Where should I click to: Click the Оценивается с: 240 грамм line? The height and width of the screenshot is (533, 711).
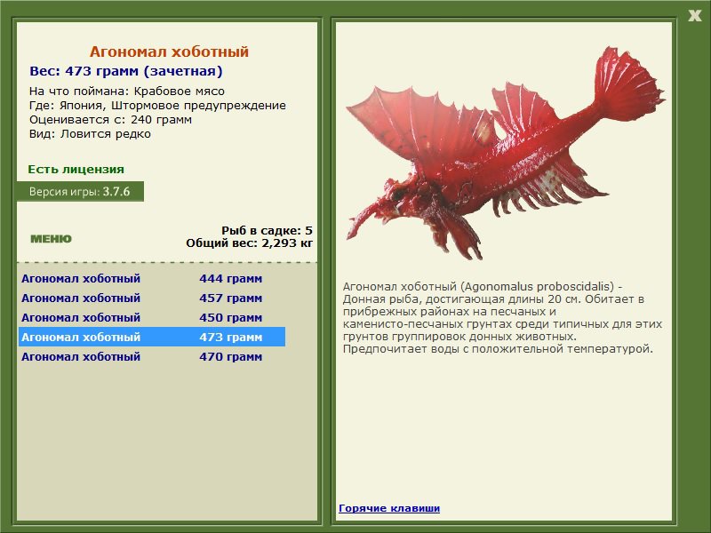[x=110, y=120]
